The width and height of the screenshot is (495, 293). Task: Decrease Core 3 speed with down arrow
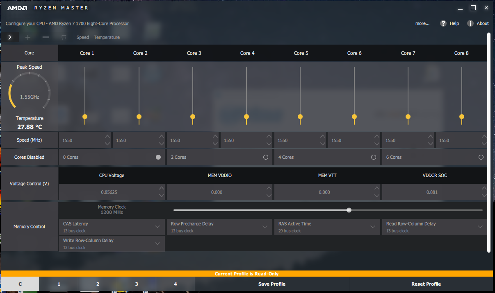coord(215,144)
